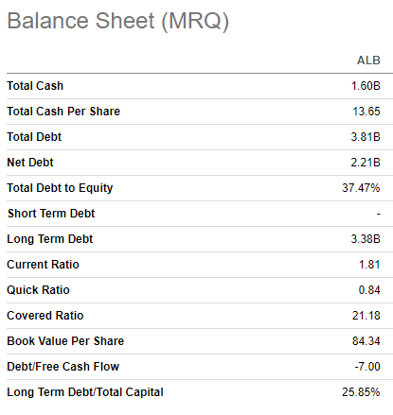
Task: Click the -7.00 debt/free cash flow value
Action: click(x=367, y=367)
